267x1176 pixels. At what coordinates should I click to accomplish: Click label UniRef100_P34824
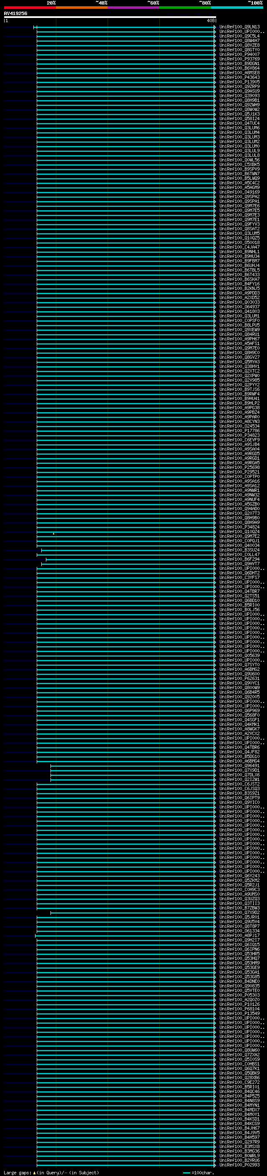coord(239,527)
